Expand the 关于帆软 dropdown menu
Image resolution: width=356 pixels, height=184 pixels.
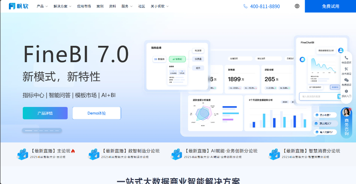tap(159, 6)
